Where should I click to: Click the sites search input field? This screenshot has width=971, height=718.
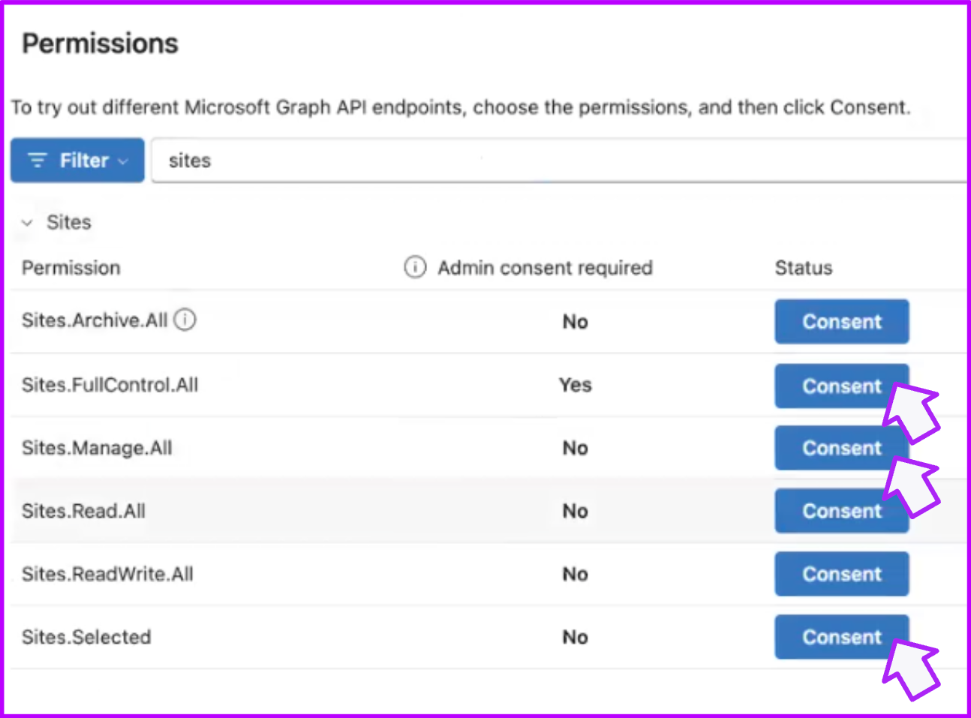coord(559,161)
